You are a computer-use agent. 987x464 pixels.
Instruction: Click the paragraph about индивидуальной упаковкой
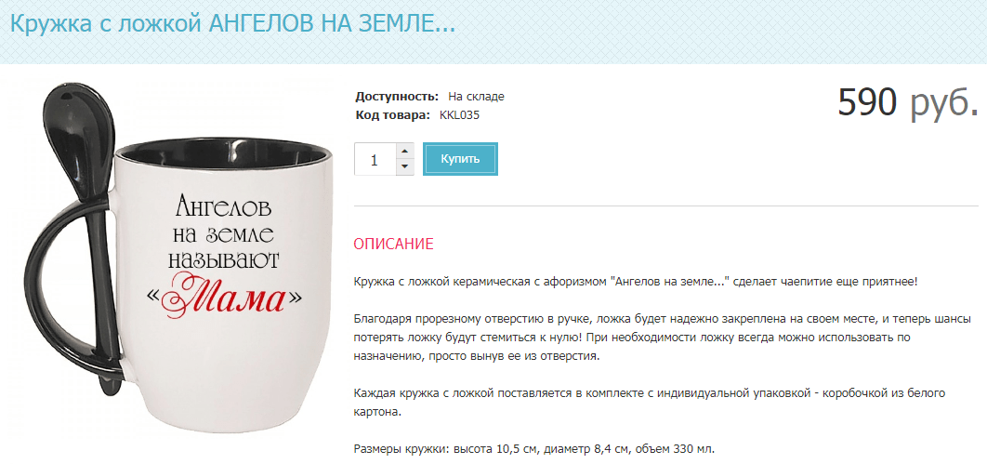tap(650, 403)
